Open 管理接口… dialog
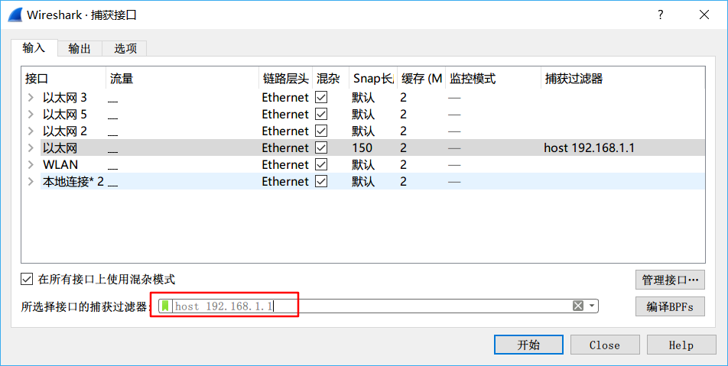 click(670, 280)
